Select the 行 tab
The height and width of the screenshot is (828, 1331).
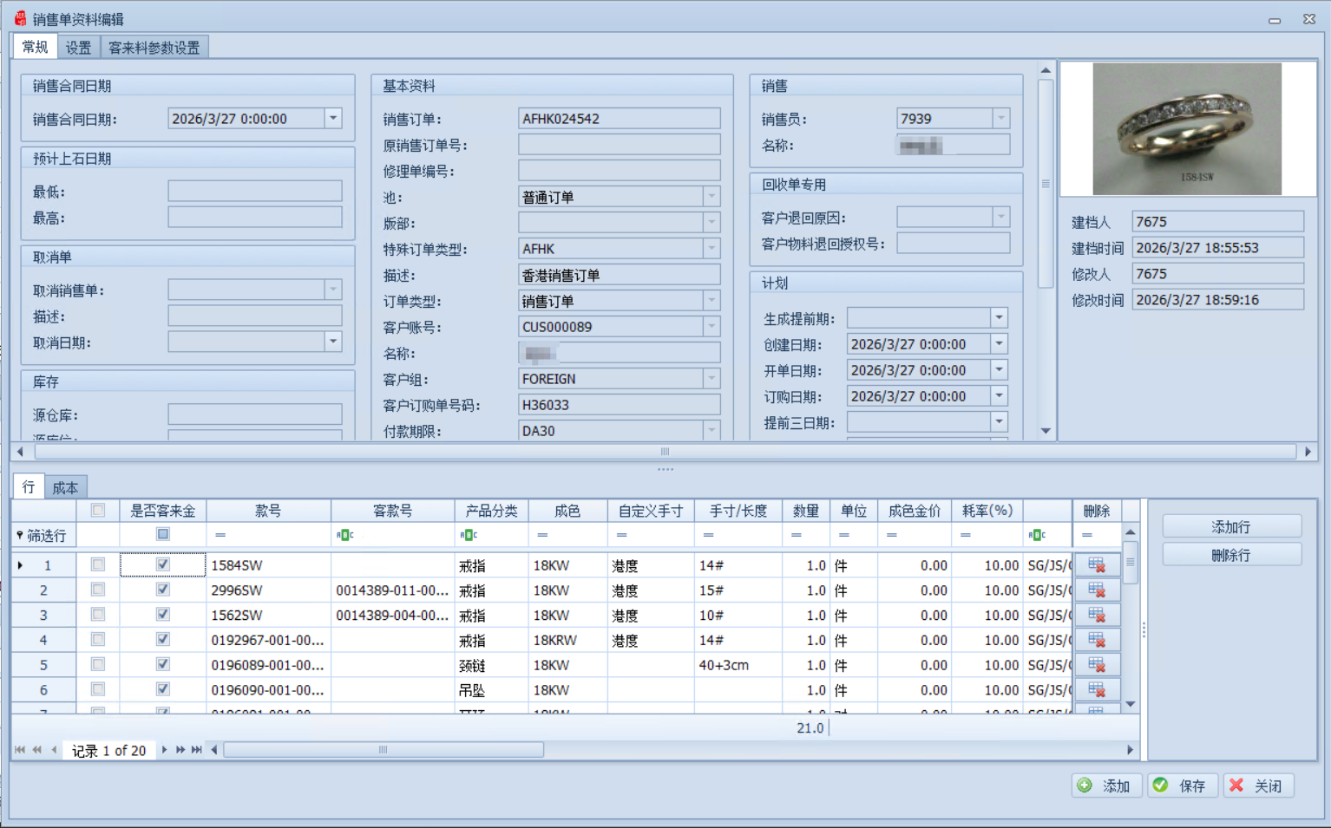[29, 486]
